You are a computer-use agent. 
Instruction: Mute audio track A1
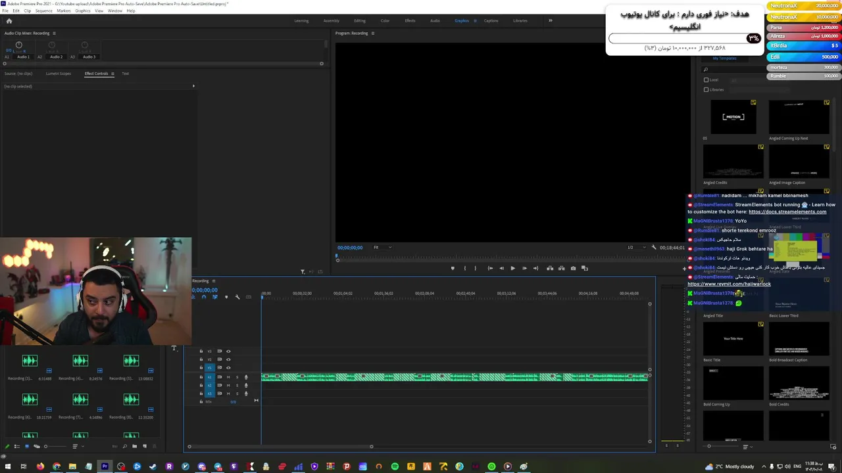pos(228,377)
